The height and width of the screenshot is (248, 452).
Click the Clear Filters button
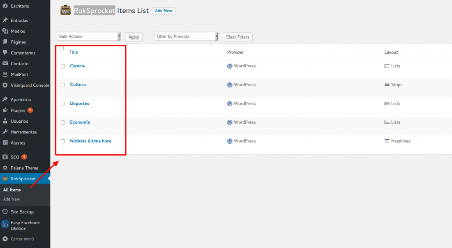238,37
